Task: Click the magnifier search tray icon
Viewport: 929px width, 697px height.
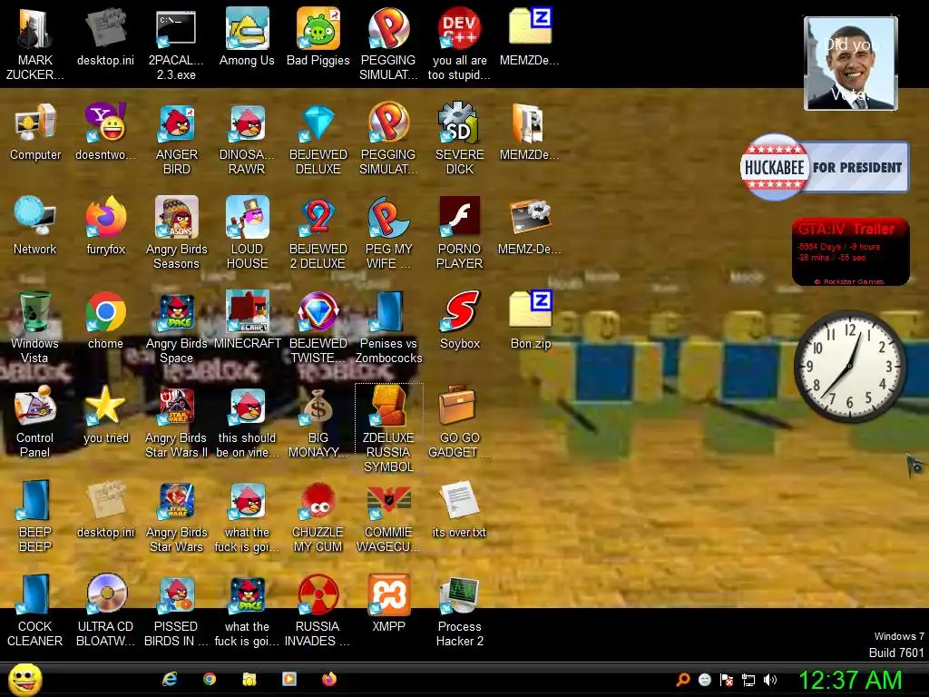Action: click(682, 680)
